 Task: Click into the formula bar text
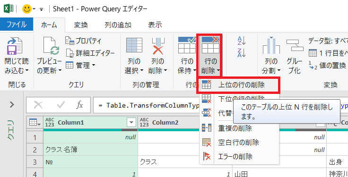pyautogui.click(x=149, y=105)
